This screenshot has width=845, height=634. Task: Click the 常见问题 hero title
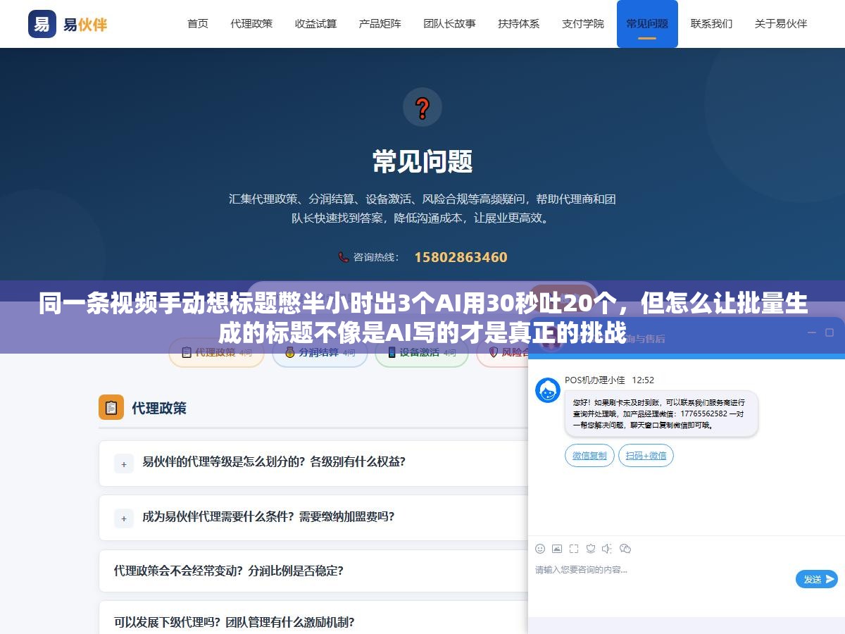pyautogui.click(x=423, y=162)
